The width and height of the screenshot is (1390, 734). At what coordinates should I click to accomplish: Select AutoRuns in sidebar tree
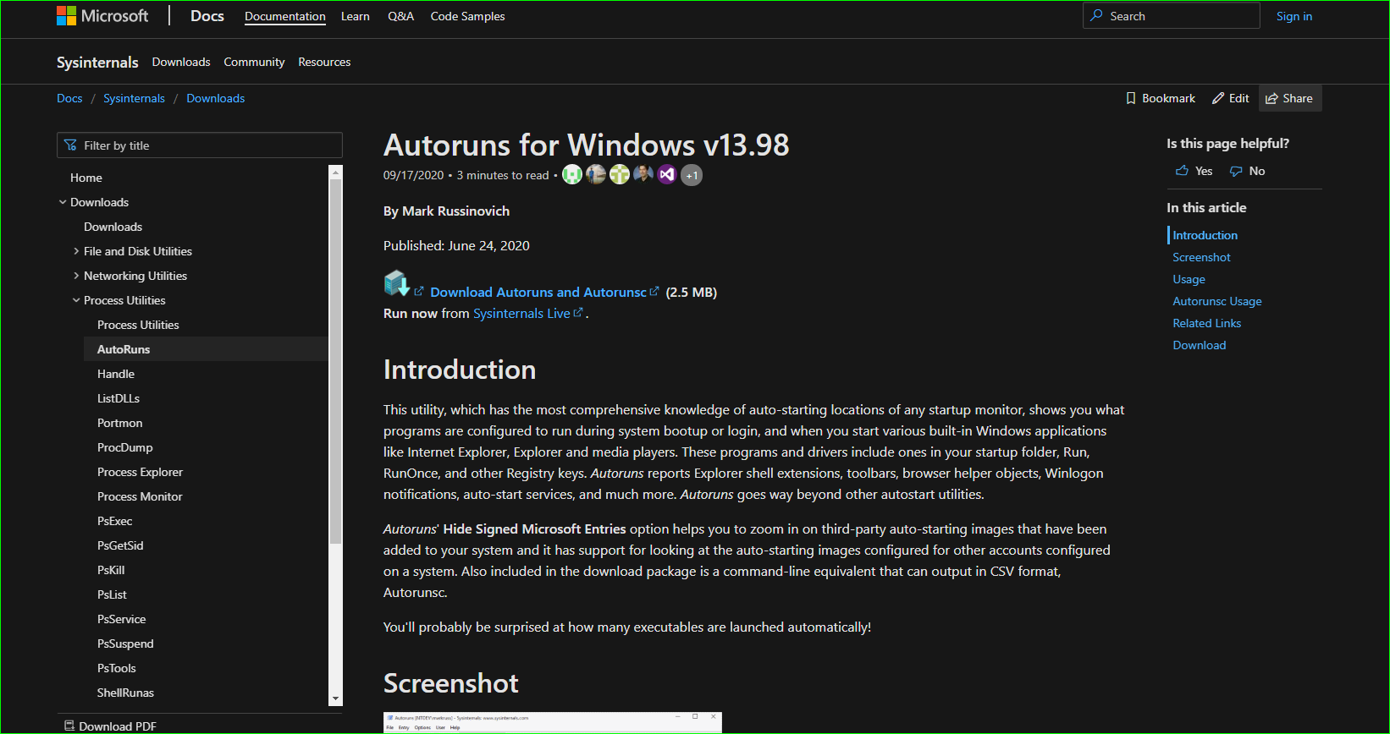(124, 349)
